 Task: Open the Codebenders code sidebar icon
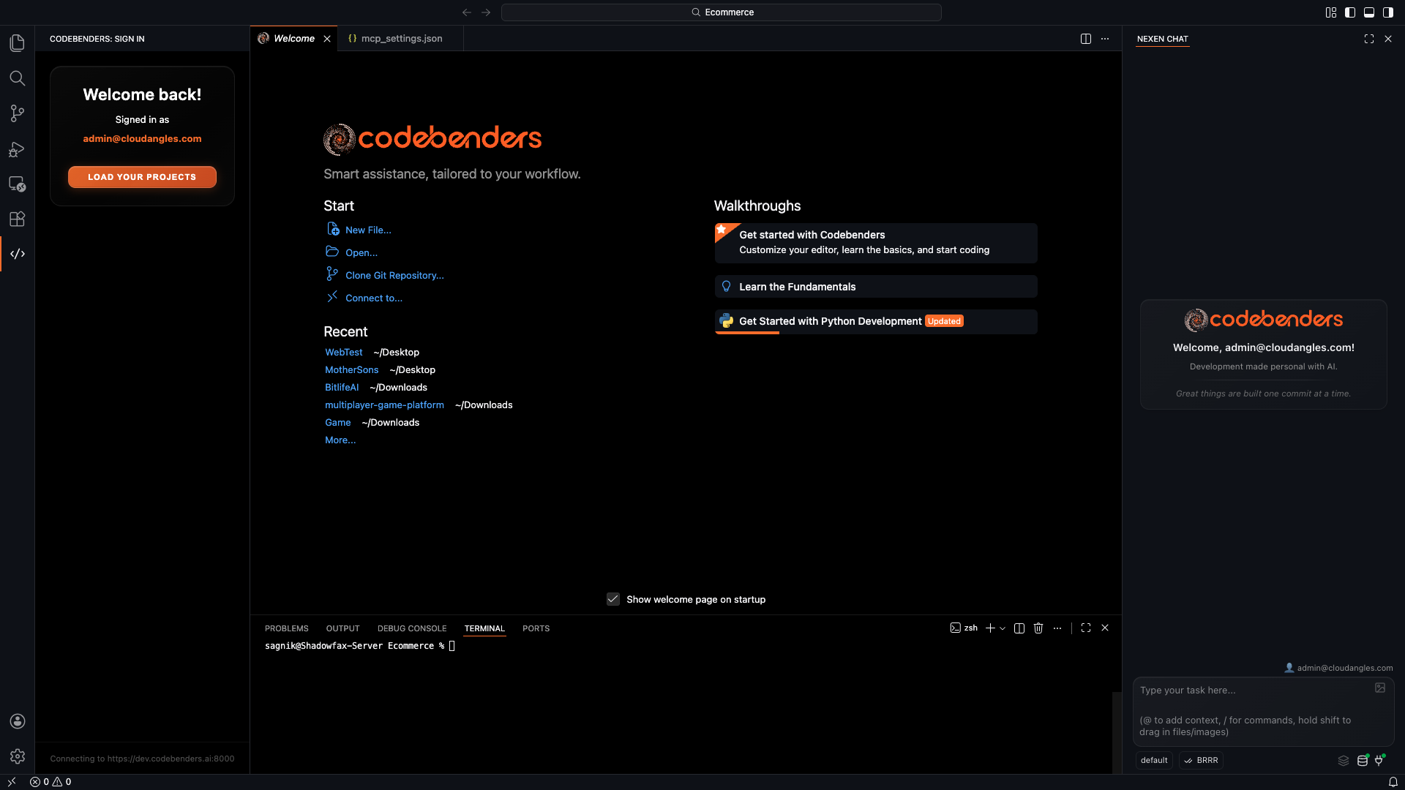18,254
